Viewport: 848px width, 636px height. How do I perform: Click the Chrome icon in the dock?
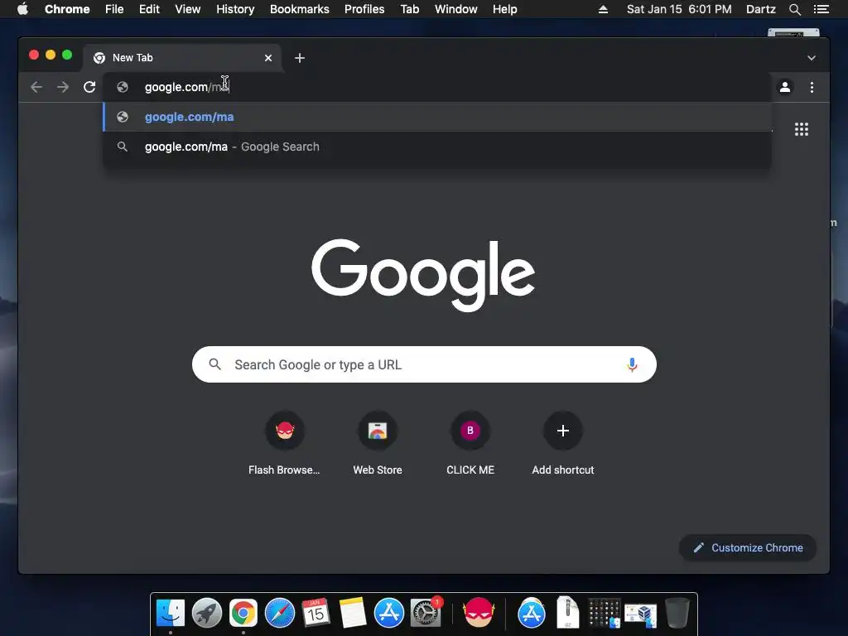pos(243,613)
